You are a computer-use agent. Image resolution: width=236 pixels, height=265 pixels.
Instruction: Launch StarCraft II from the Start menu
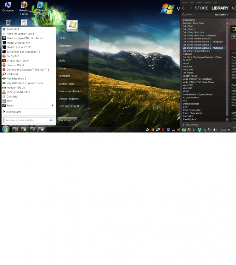[x=13, y=29]
